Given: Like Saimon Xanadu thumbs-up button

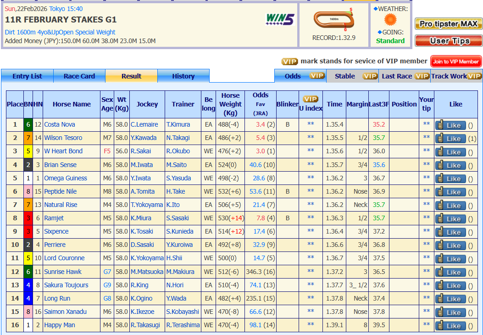Looking at the screenshot, I should (x=450, y=312).
